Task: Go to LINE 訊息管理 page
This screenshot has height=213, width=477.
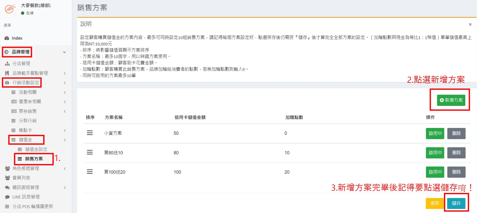Action: 26,197
